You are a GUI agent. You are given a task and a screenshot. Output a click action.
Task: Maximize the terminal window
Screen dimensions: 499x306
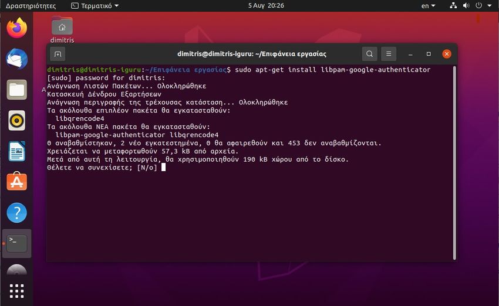pyautogui.click(x=429, y=54)
